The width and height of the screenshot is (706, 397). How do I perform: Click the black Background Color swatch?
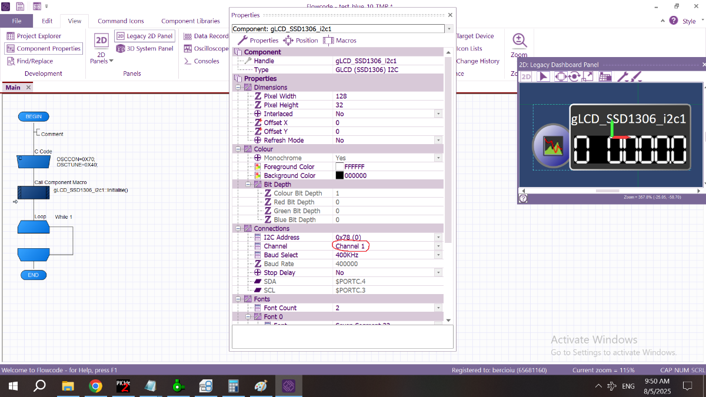(x=339, y=175)
